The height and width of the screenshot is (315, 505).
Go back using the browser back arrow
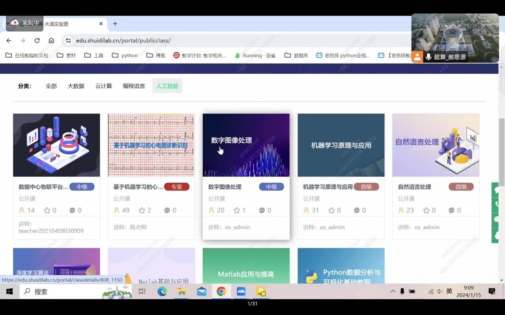[x=9, y=41]
